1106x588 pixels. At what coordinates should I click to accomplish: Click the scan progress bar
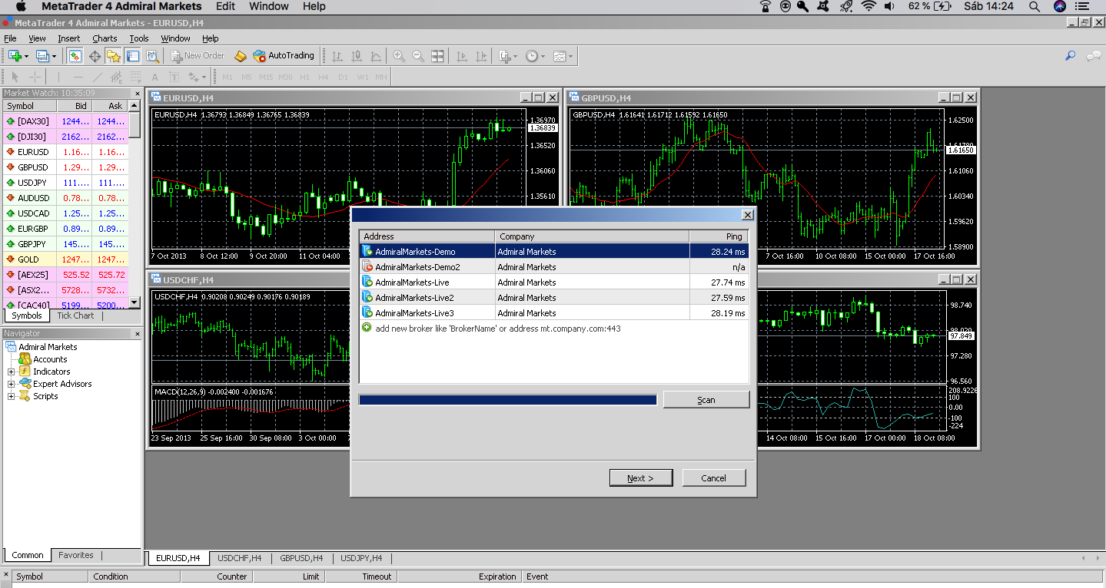508,400
